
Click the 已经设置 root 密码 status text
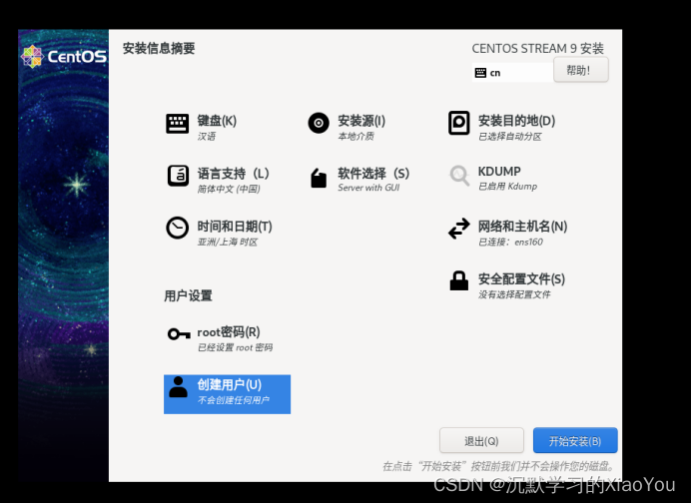pyautogui.click(x=235, y=347)
